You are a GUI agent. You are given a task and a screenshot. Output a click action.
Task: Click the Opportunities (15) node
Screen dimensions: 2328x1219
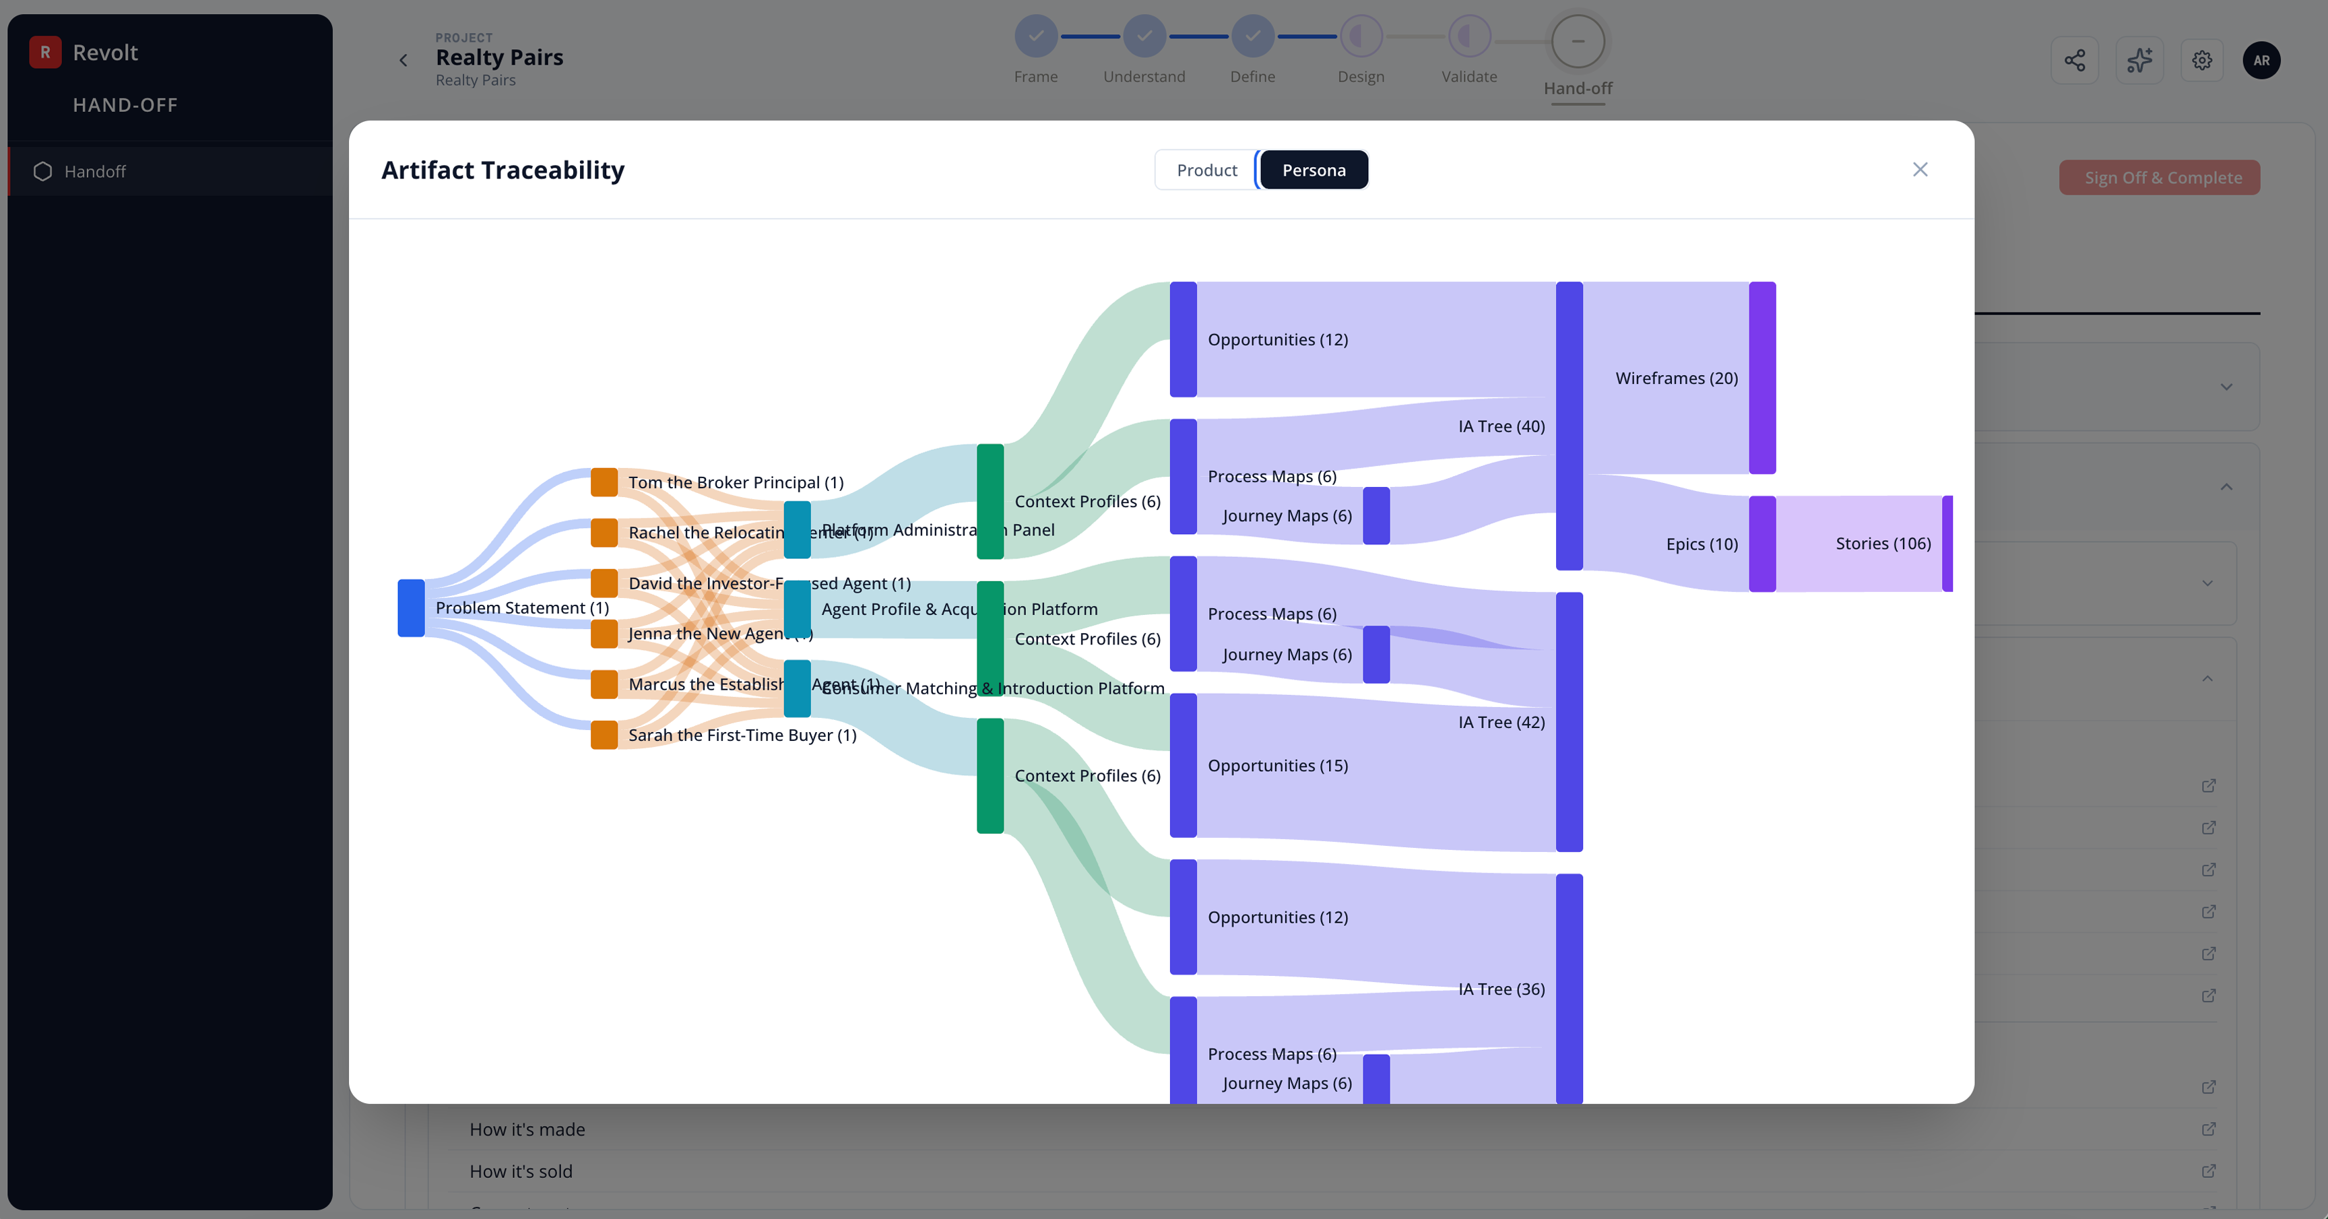(x=1183, y=765)
